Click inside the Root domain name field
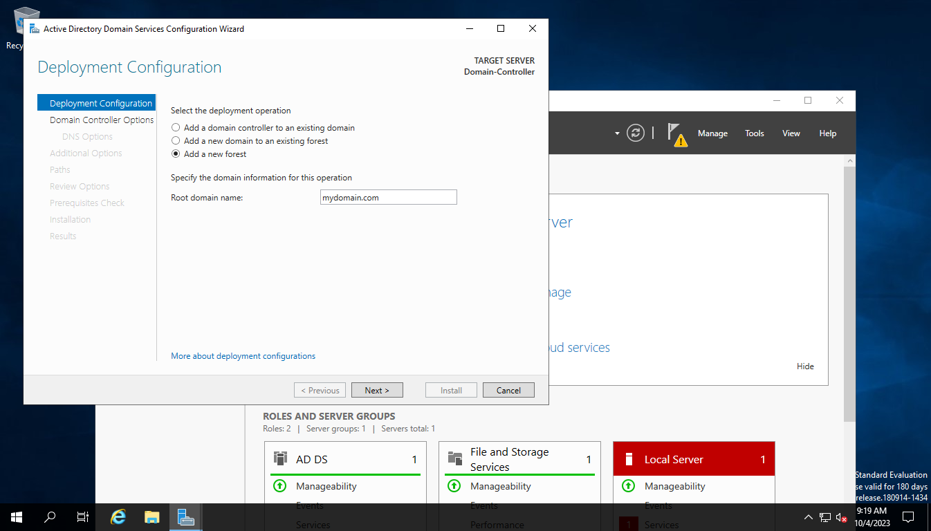The height and width of the screenshot is (531, 931). coord(388,197)
